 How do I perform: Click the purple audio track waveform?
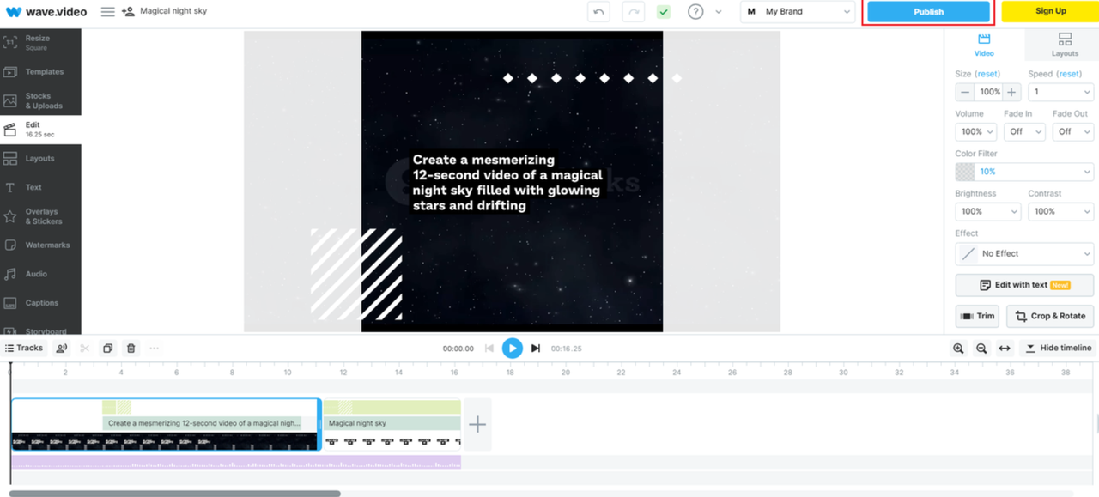(236, 463)
